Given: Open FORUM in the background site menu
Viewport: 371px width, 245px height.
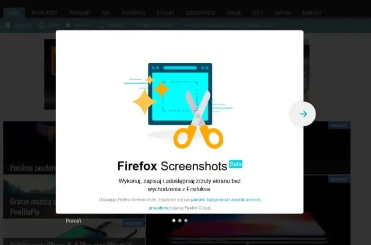Looking at the screenshot, I should (233, 13).
